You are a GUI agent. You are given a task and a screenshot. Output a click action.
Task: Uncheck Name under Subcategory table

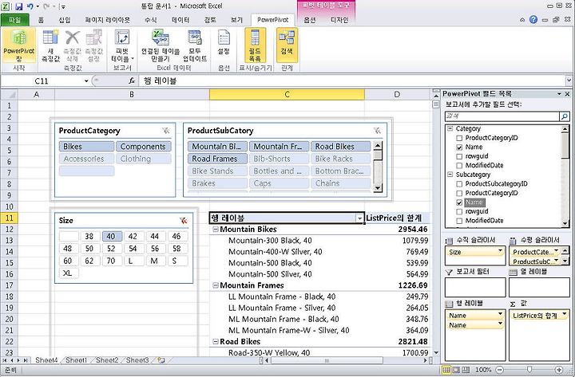pos(459,202)
